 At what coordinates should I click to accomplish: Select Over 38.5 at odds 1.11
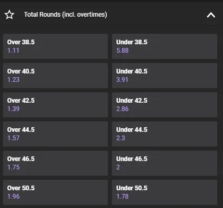55,46
